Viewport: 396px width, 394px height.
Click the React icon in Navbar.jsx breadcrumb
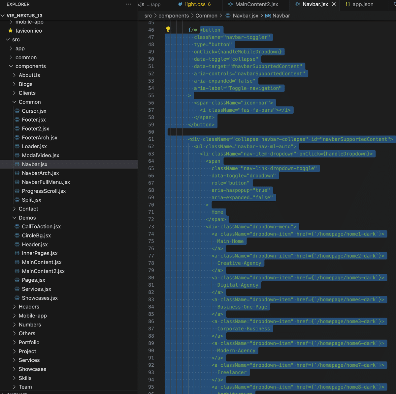[228, 15]
